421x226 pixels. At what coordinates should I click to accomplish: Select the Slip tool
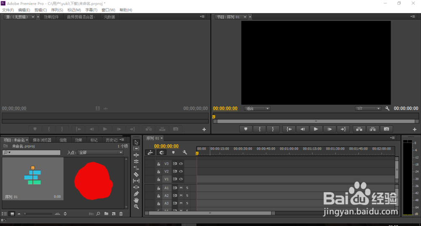click(x=136, y=181)
